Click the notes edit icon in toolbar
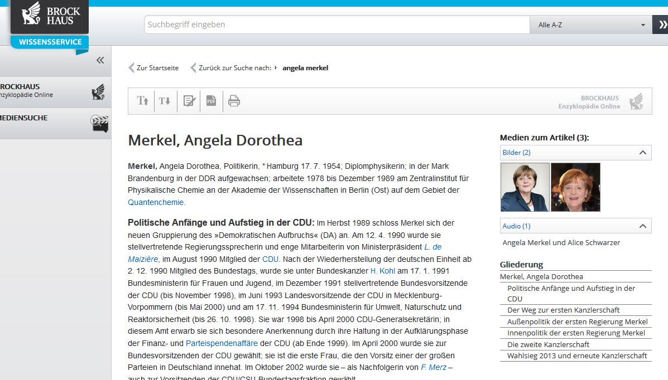 189,101
